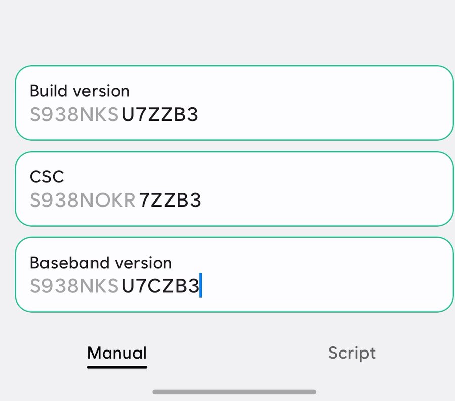
Task: Place cursor in the U7ZZB3 build text
Action: (160, 115)
